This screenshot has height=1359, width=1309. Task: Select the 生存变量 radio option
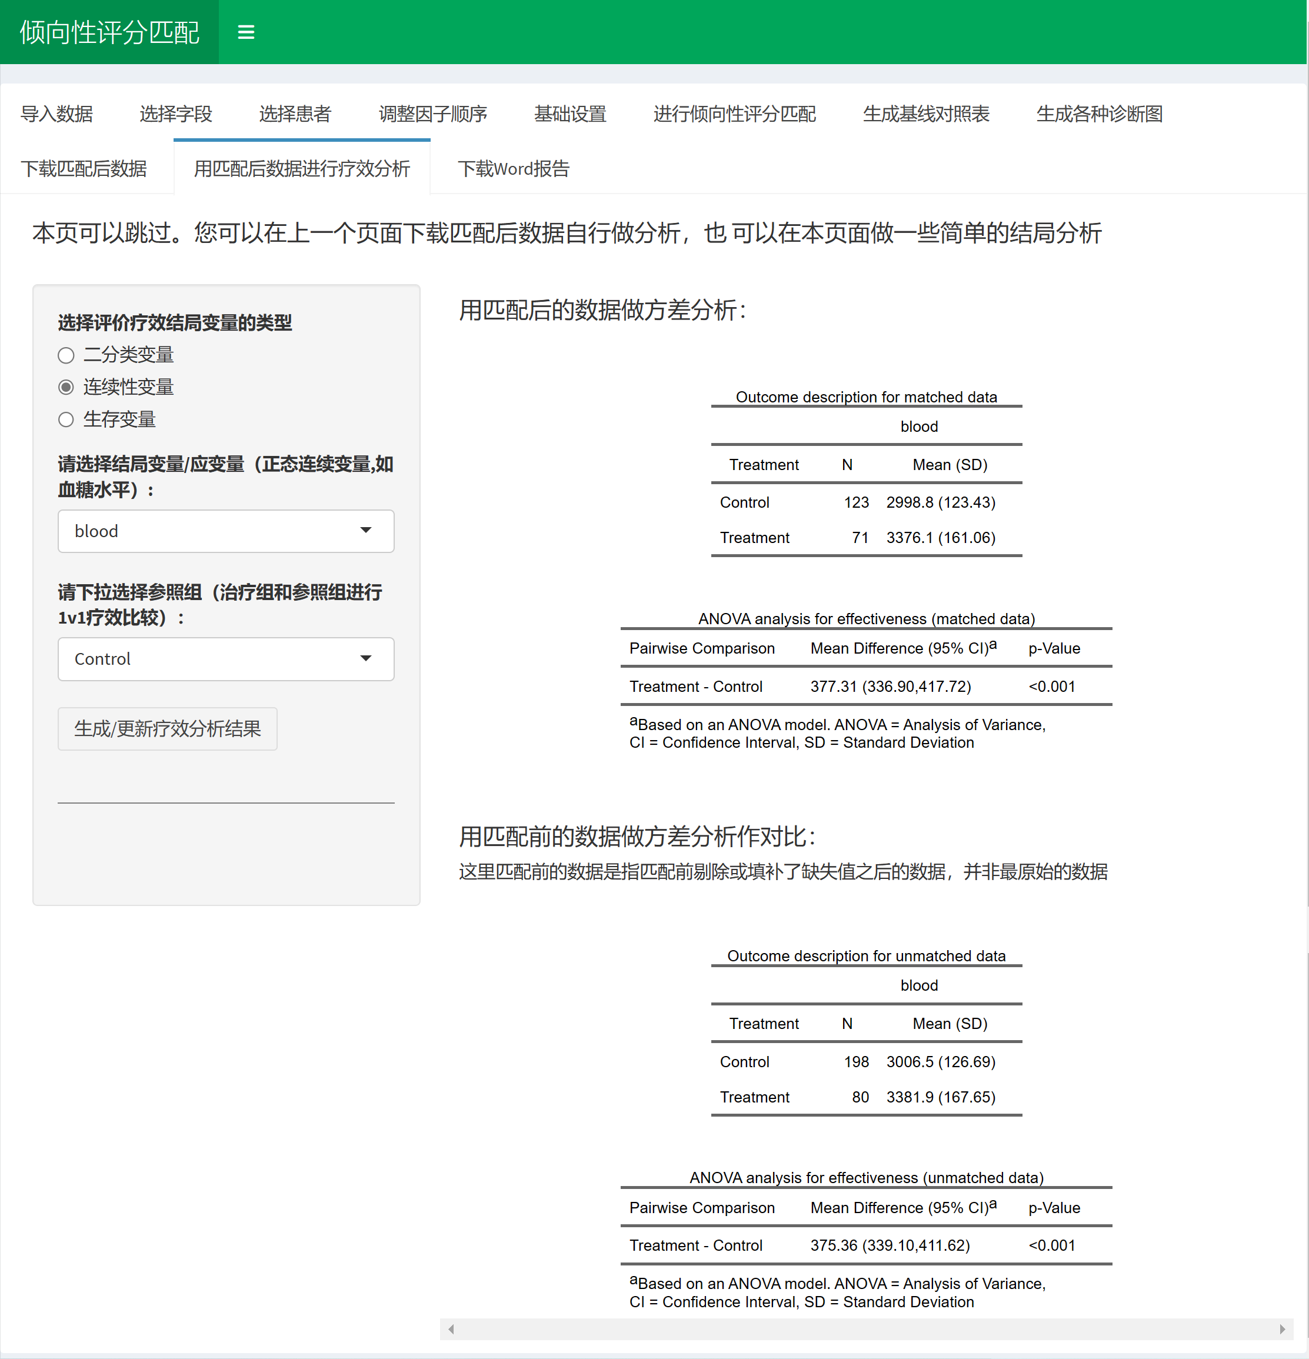coord(66,419)
